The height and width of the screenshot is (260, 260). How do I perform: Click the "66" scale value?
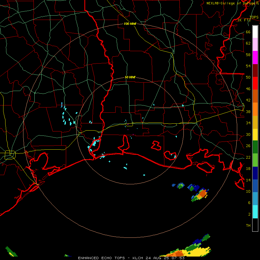click(x=248, y=32)
